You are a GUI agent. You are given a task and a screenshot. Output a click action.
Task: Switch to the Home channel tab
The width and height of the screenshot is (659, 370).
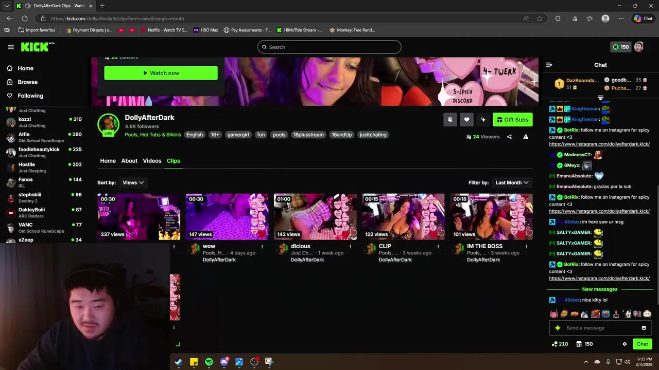pyautogui.click(x=108, y=161)
